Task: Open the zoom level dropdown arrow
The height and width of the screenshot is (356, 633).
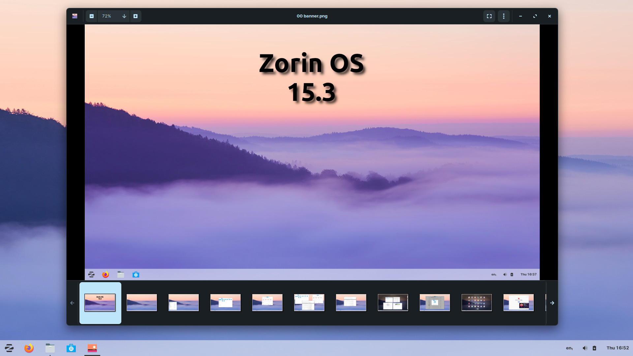Action: (124, 16)
